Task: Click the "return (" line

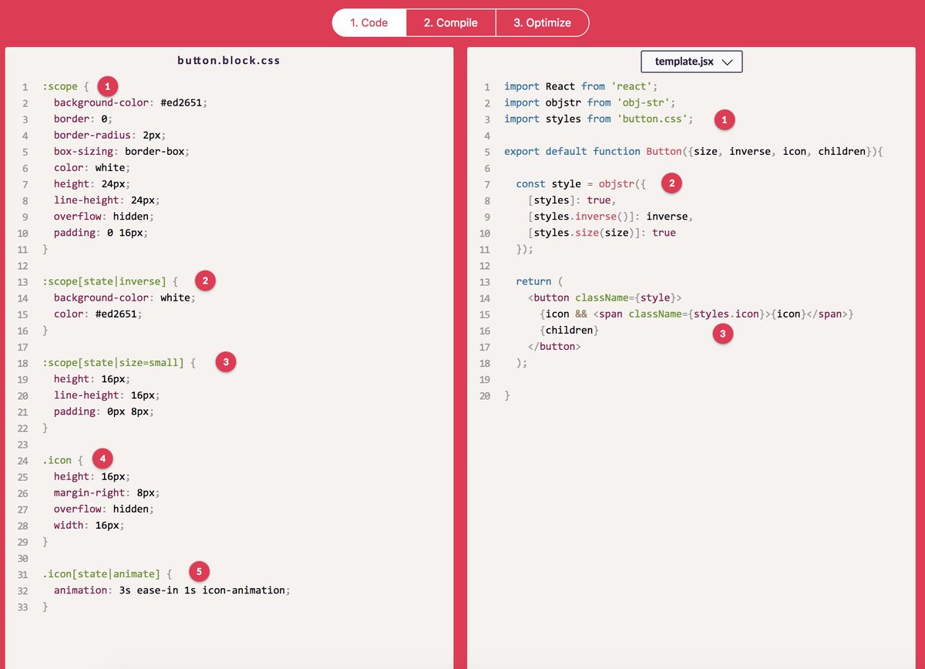Action: (540, 281)
